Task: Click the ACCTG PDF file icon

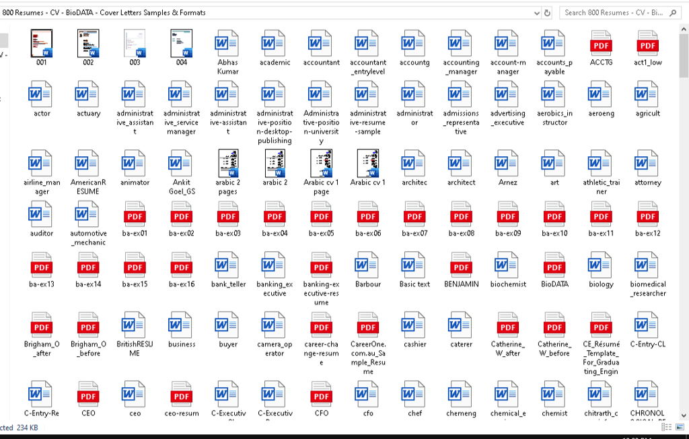Action: tap(601, 43)
